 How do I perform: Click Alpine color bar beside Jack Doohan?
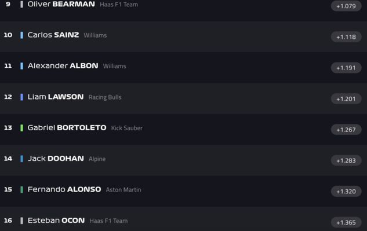(22, 159)
